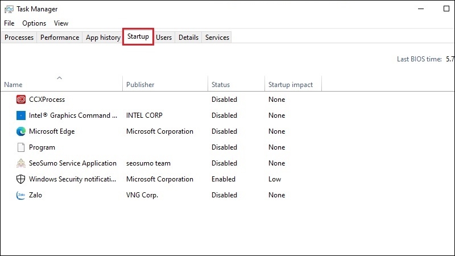Sort by the Name column header
The image size is (455, 256).
tap(13, 85)
